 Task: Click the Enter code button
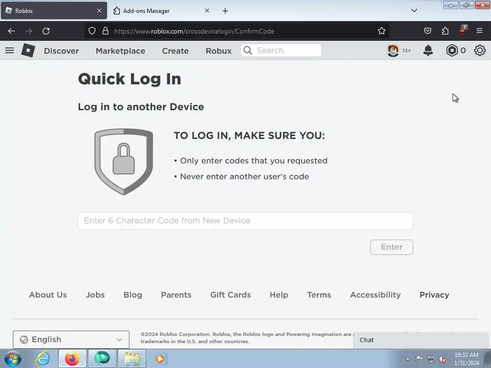tap(391, 247)
